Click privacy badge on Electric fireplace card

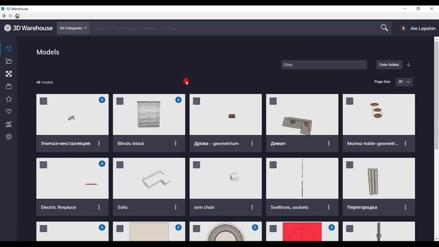tap(102, 164)
